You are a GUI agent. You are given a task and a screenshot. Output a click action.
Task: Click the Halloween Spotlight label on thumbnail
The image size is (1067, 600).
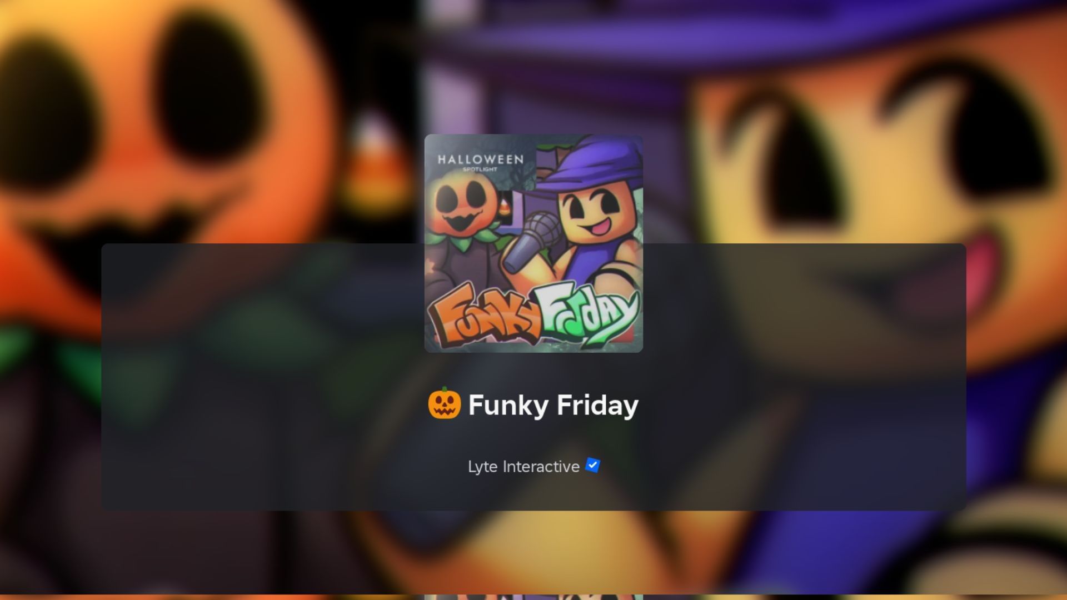(x=480, y=162)
